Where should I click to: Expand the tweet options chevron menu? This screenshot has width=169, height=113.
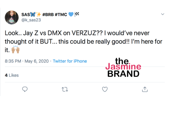point(162,14)
